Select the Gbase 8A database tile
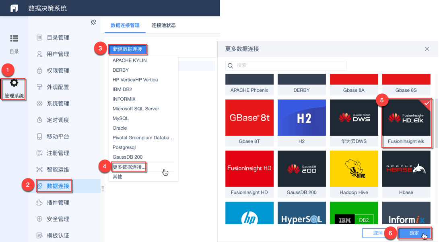This screenshot has width=439, height=242. pos(354,84)
